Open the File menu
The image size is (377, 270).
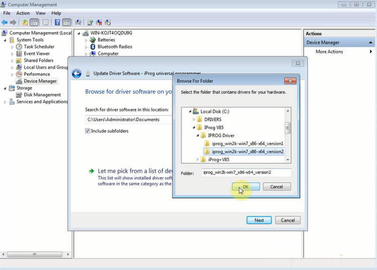coord(7,13)
